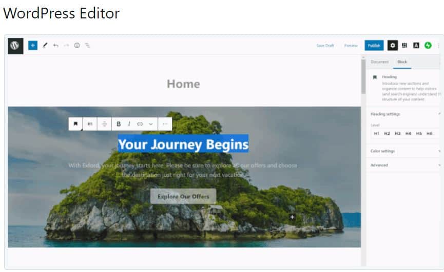Click the WordPress logo icon

(15, 46)
